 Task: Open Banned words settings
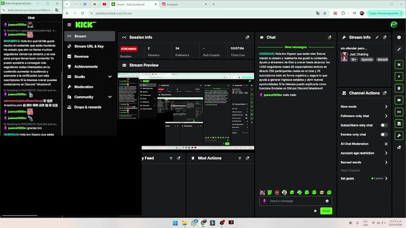(x=364, y=162)
